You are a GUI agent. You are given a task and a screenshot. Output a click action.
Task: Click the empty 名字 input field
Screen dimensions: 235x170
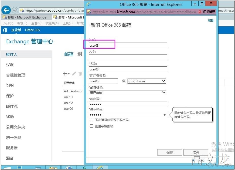tap(128, 57)
